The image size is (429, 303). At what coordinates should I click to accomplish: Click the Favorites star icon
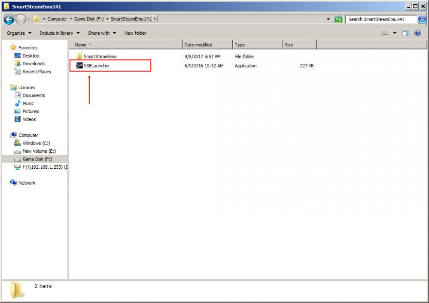point(13,47)
